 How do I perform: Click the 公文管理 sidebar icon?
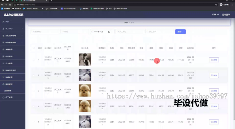pyautogui.click(x=3, y=63)
